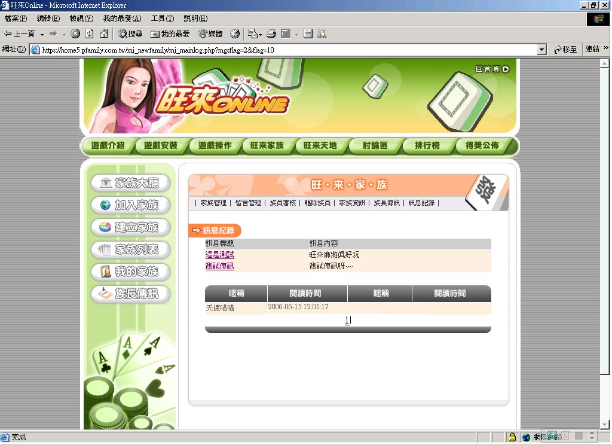
Task: Open the 這是測試 message link
Action: (219, 255)
